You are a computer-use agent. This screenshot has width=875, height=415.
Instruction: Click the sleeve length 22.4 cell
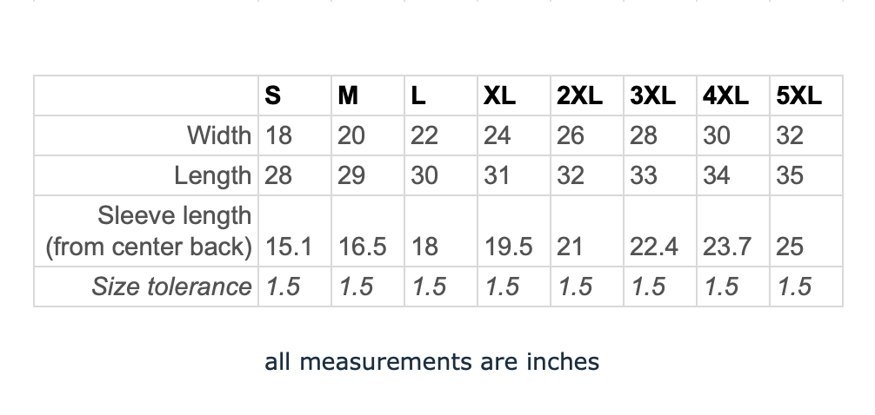[654, 247]
